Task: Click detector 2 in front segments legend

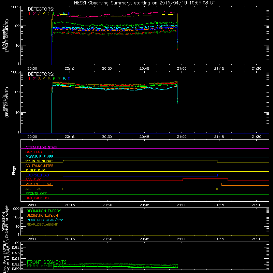Action: [x=34, y=14]
